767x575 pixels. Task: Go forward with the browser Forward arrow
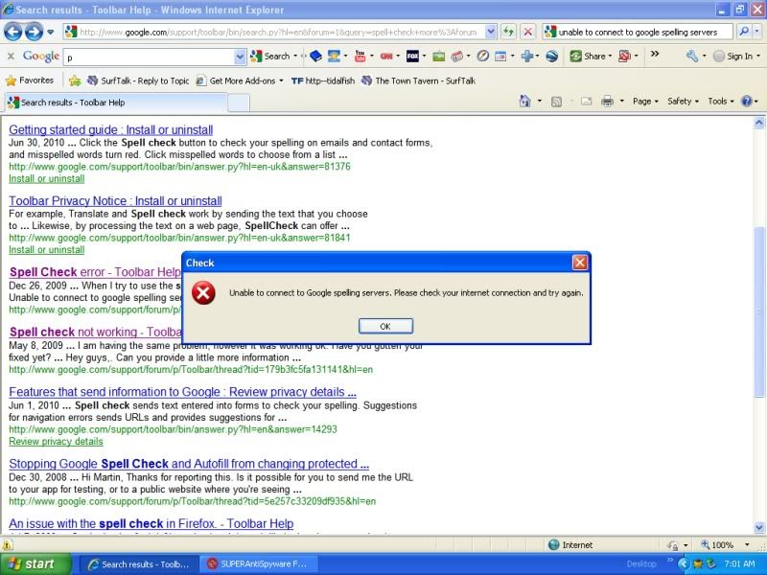[34, 33]
